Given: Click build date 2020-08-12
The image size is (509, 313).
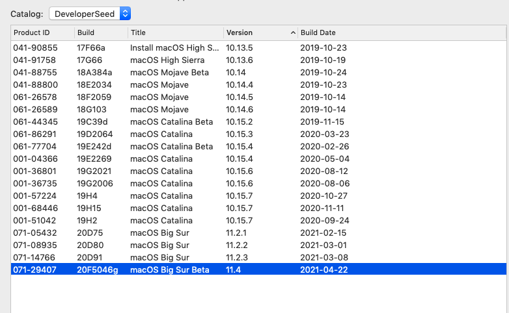Looking at the screenshot, I should (x=324, y=171).
